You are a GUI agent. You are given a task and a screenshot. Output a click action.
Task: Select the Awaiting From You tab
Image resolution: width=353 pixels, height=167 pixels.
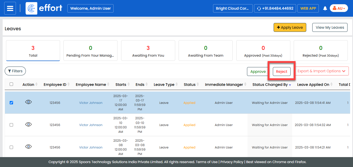(148, 51)
